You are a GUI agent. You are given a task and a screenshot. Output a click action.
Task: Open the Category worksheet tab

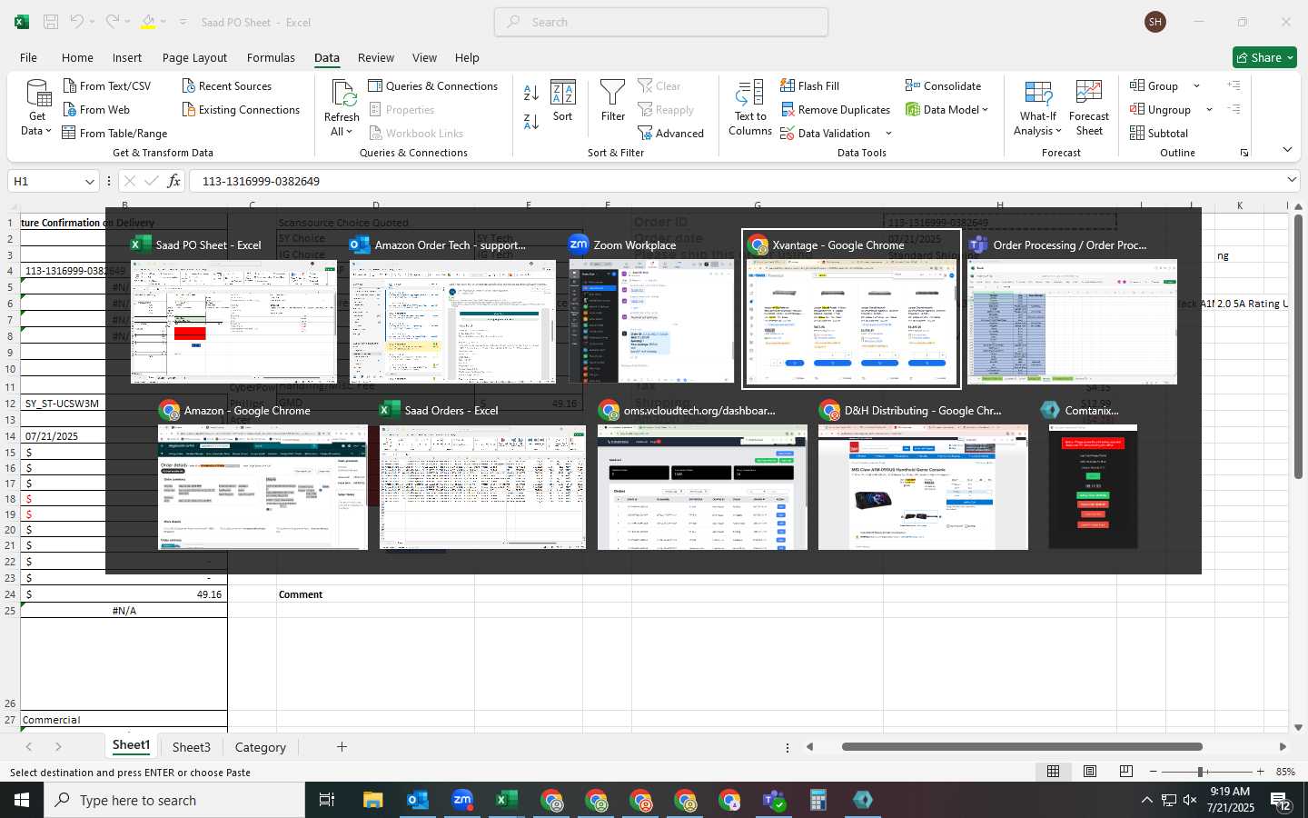[261, 747]
